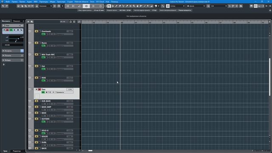Toggle the green Read automation inspector button
This screenshot has height=153, width=272.
click(x=11, y=30)
